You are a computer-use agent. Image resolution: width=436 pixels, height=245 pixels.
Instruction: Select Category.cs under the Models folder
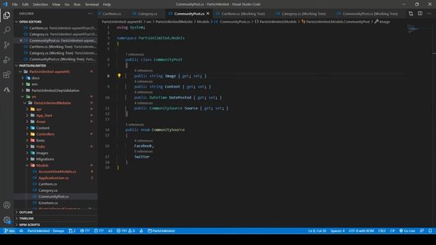(48, 191)
